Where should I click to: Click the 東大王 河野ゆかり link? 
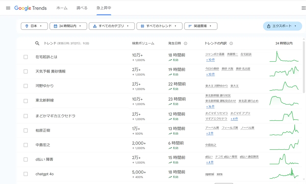click(x=216, y=86)
